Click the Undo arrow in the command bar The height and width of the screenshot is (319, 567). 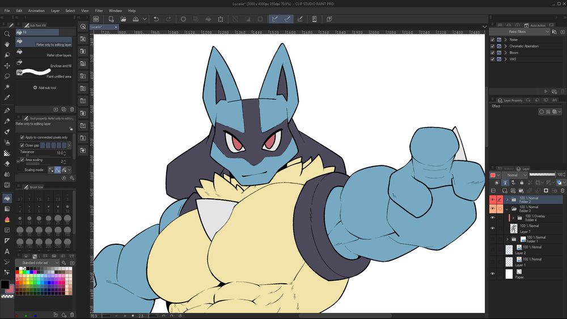(156, 19)
